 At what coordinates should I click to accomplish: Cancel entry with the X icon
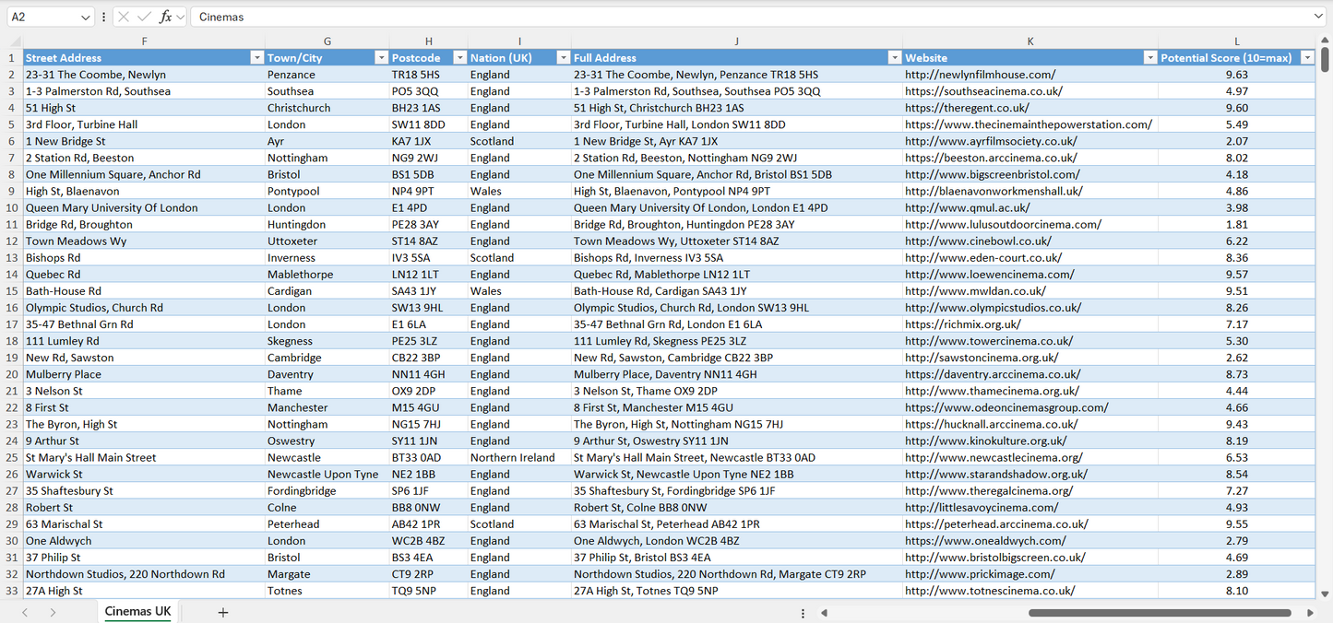[124, 16]
